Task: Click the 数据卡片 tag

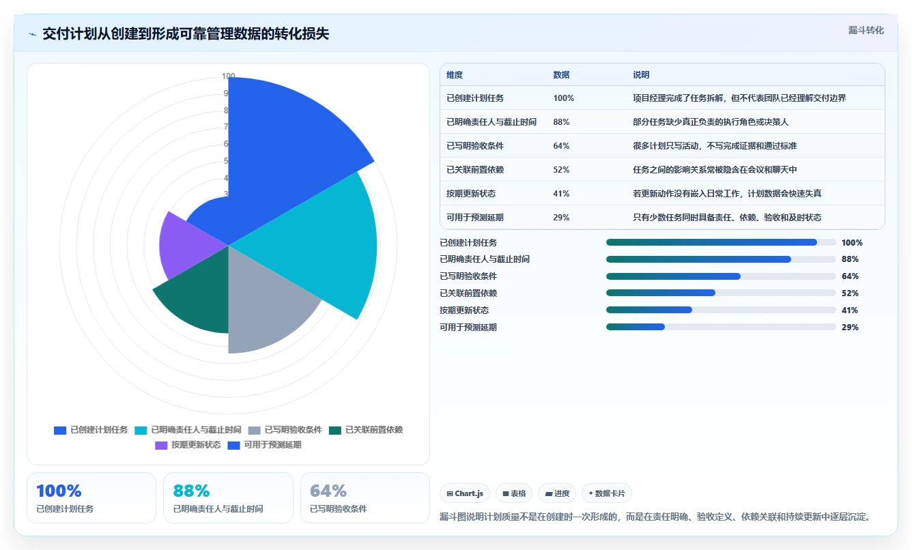Action: [607, 493]
